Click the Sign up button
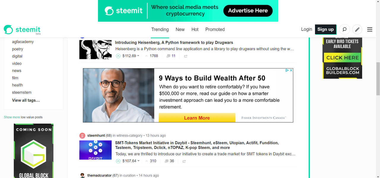Screen dimensions: 380x178 coord(325,29)
